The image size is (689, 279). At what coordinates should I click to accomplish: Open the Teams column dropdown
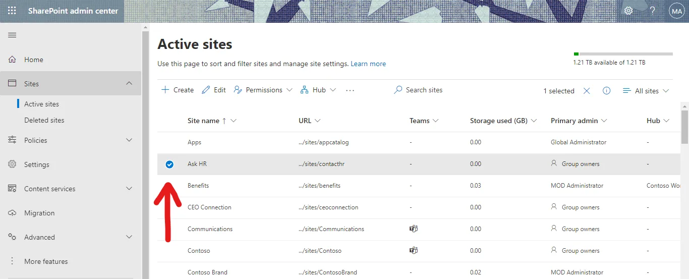click(x=436, y=121)
